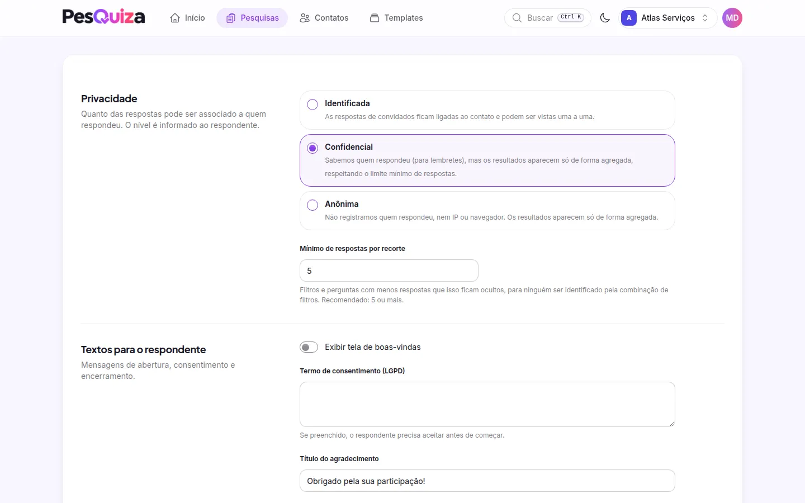Open the Atlas Serviços workspace switcher

click(668, 18)
